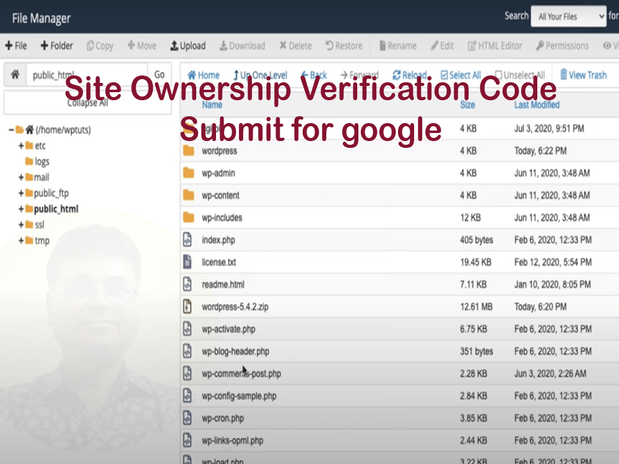This screenshot has width=619, height=464.
Task: Create a new folder with + Folder
Action: pos(57,46)
